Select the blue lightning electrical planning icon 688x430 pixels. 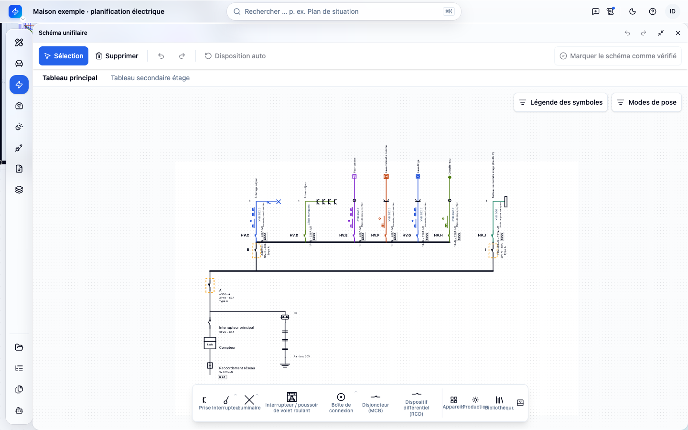point(19,85)
